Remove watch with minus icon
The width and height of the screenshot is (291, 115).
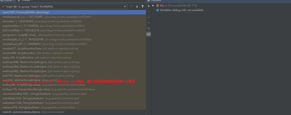click(x=149, y=11)
